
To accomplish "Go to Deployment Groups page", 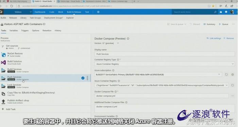I will 54,18.
